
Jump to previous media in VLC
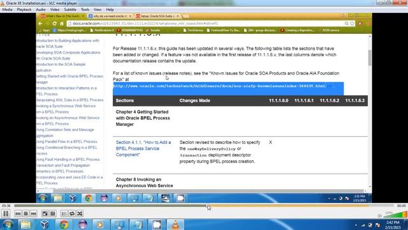18,213
